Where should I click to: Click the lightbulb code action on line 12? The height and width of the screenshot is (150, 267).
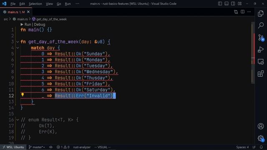(x=23, y=95)
